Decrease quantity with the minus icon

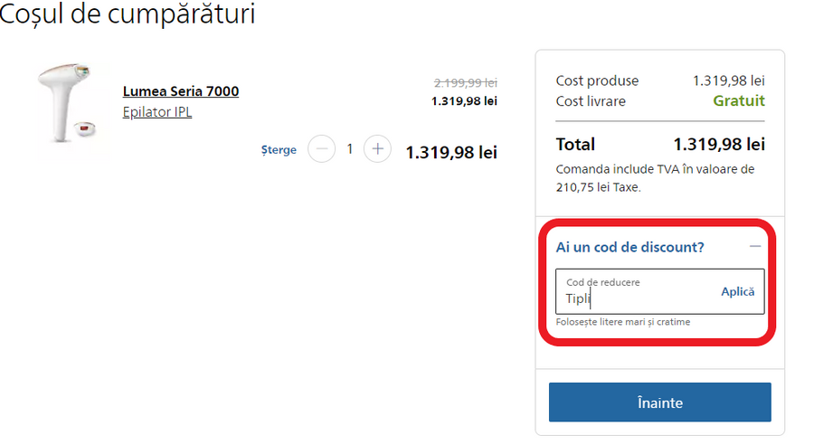pos(321,149)
